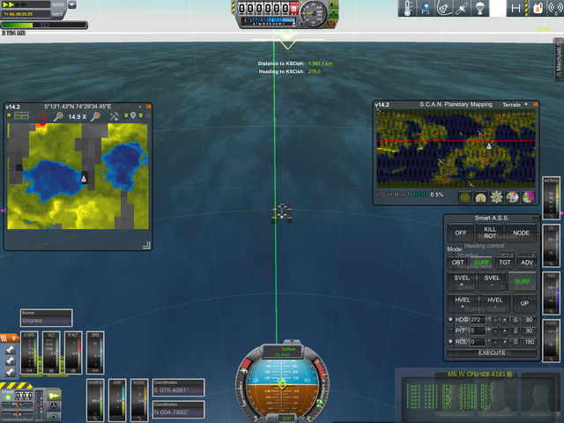Open the H toolbar button
This screenshot has height=423, width=564.
(x=516, y=8)
